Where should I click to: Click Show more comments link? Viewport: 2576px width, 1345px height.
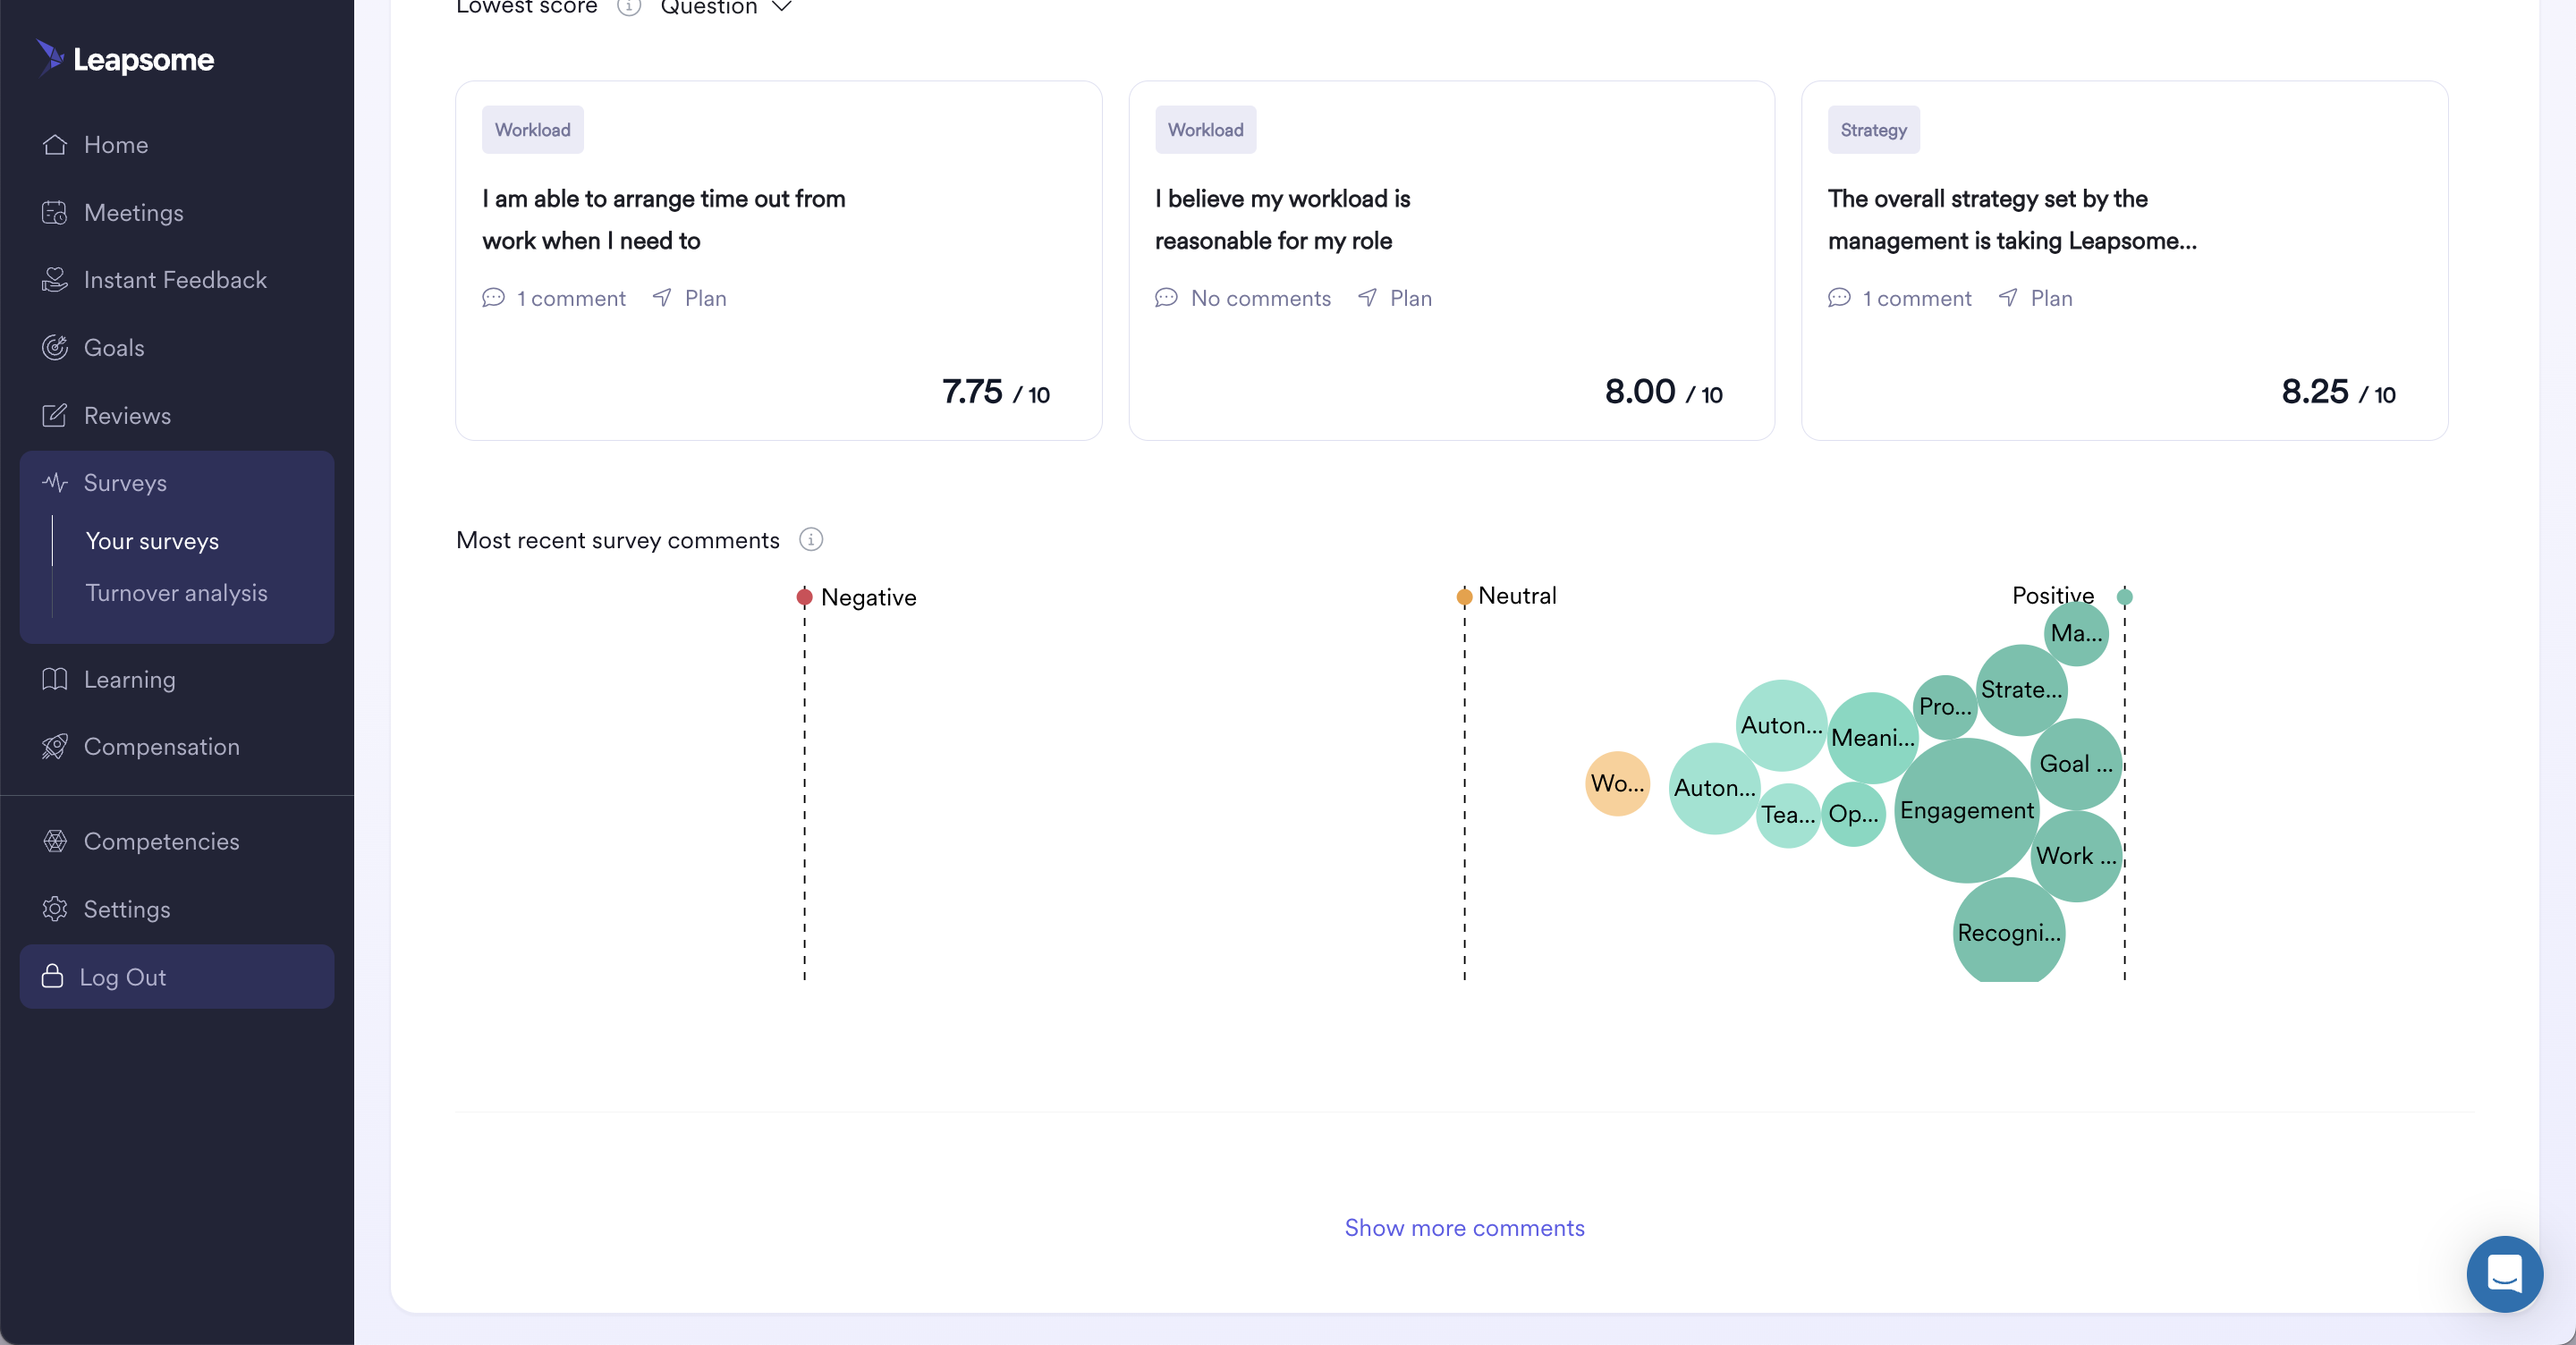pyautogui.click(x=1464, y=1228)
